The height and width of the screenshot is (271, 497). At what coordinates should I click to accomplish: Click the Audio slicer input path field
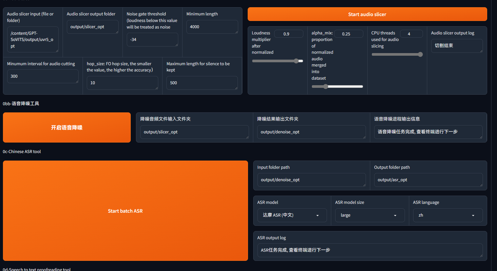(33, 40)
